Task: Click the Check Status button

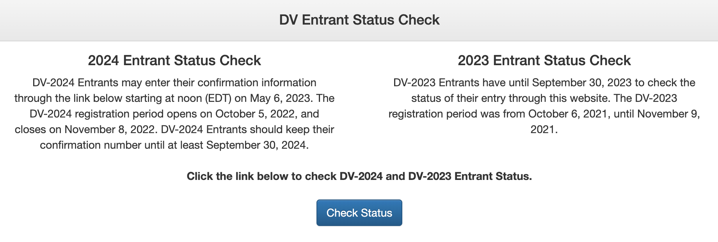Action: 359,213
